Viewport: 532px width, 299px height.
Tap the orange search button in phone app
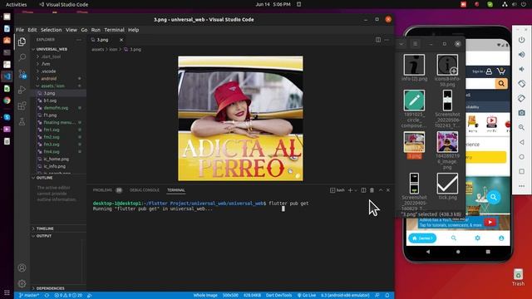tap(501, 83)
